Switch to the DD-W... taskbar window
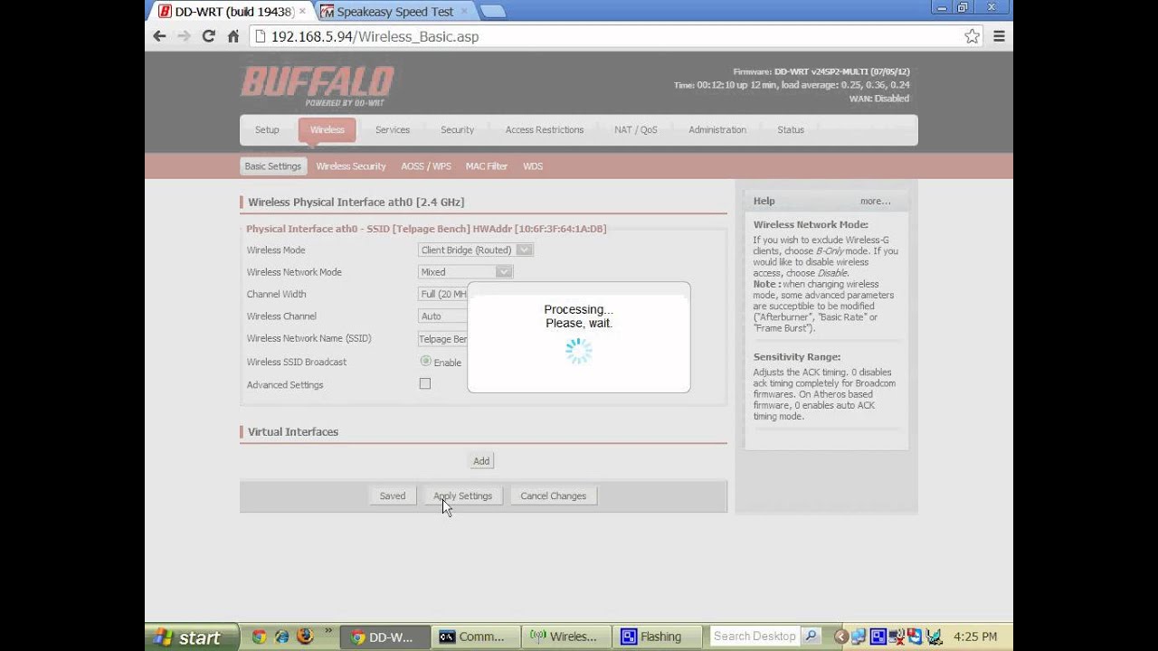The width and height of the screenshot is (1158, 651). (x=384, y=637)
